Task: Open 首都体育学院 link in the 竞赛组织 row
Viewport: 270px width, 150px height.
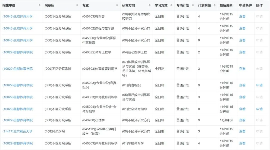Action: pos(17,85)
